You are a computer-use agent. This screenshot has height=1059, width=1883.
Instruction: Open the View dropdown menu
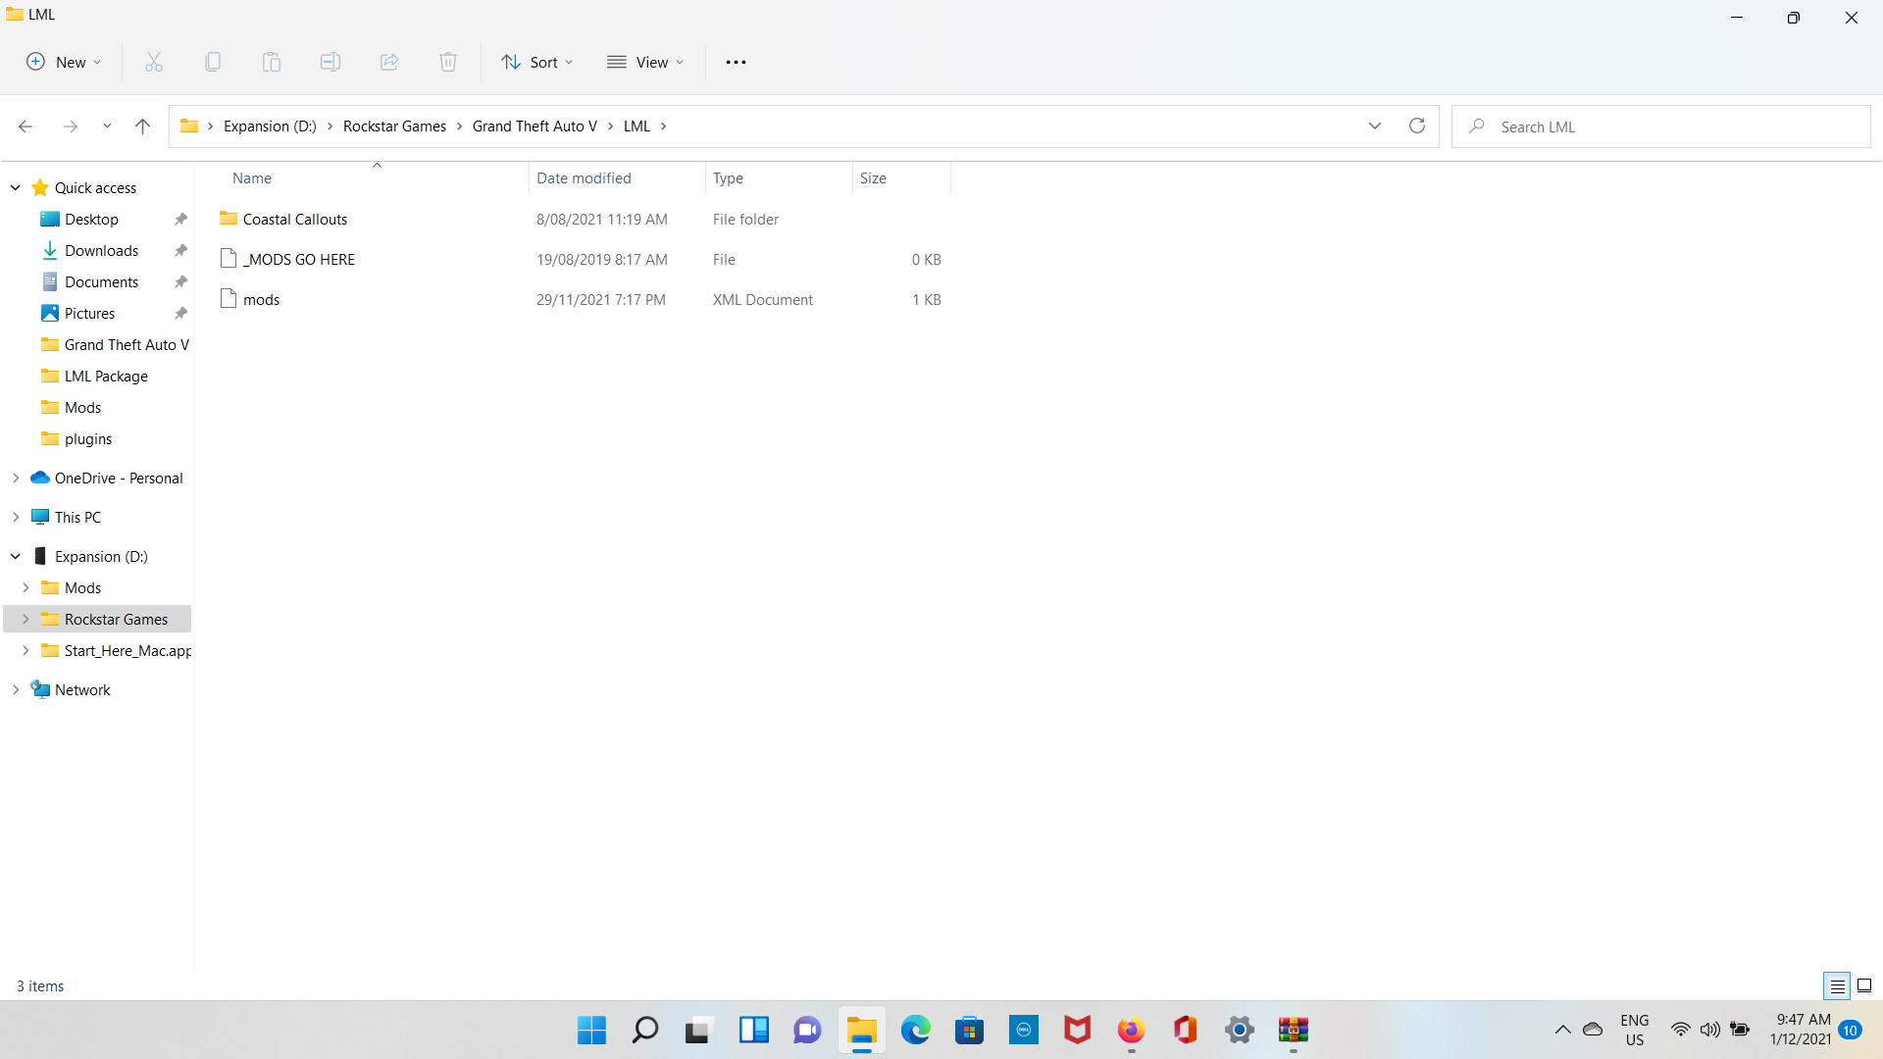coord(645,62)
